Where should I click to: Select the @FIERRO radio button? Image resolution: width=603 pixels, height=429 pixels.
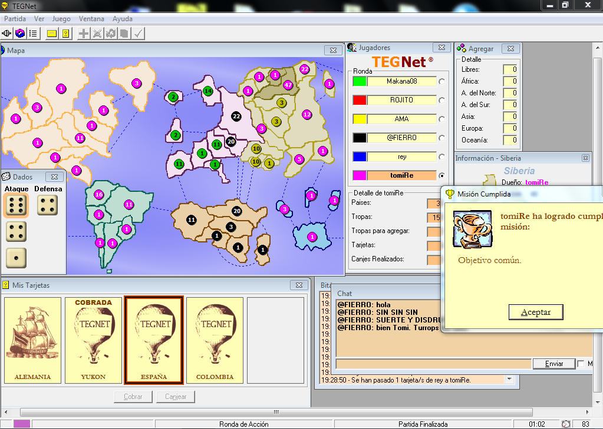[442, 138]
